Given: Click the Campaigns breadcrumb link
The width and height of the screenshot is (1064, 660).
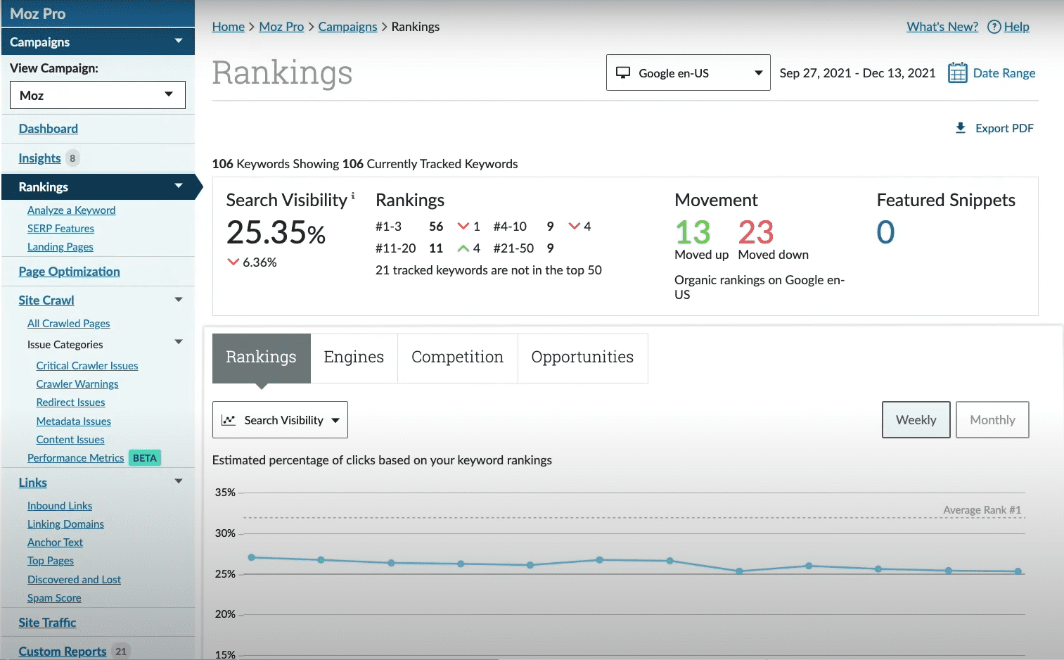Looking at the screenshot, I should 347,27.
